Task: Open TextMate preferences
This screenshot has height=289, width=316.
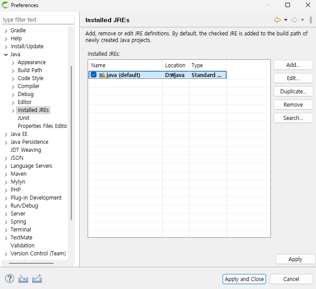Action: pyautogui.click(x=21, y=238)
